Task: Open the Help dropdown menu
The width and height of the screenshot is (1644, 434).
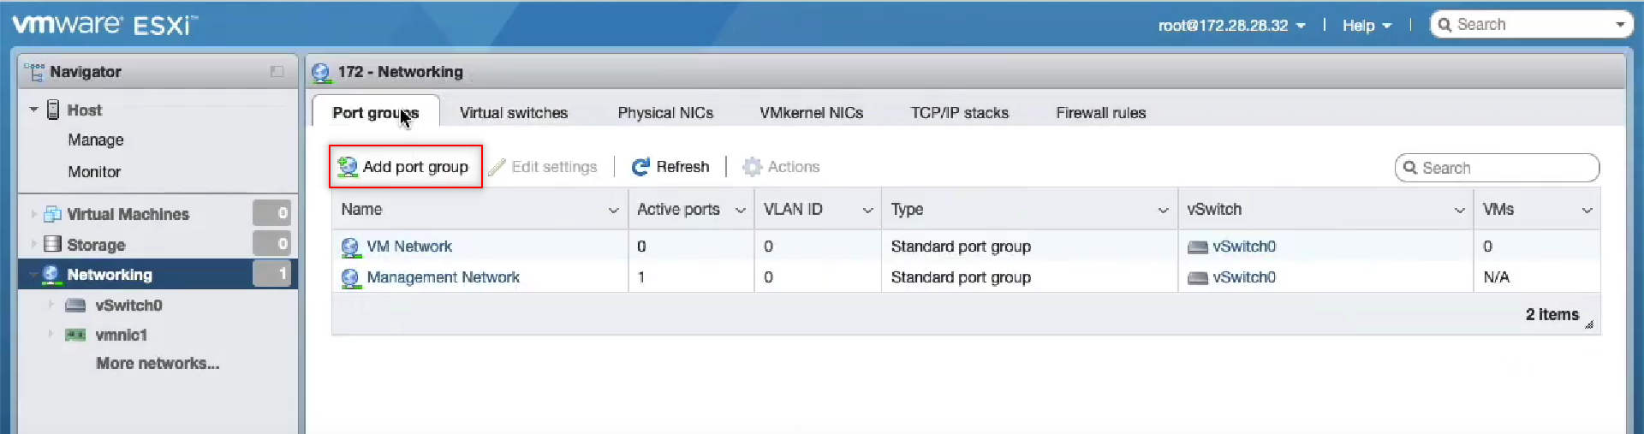Action: pos(1367,25)
